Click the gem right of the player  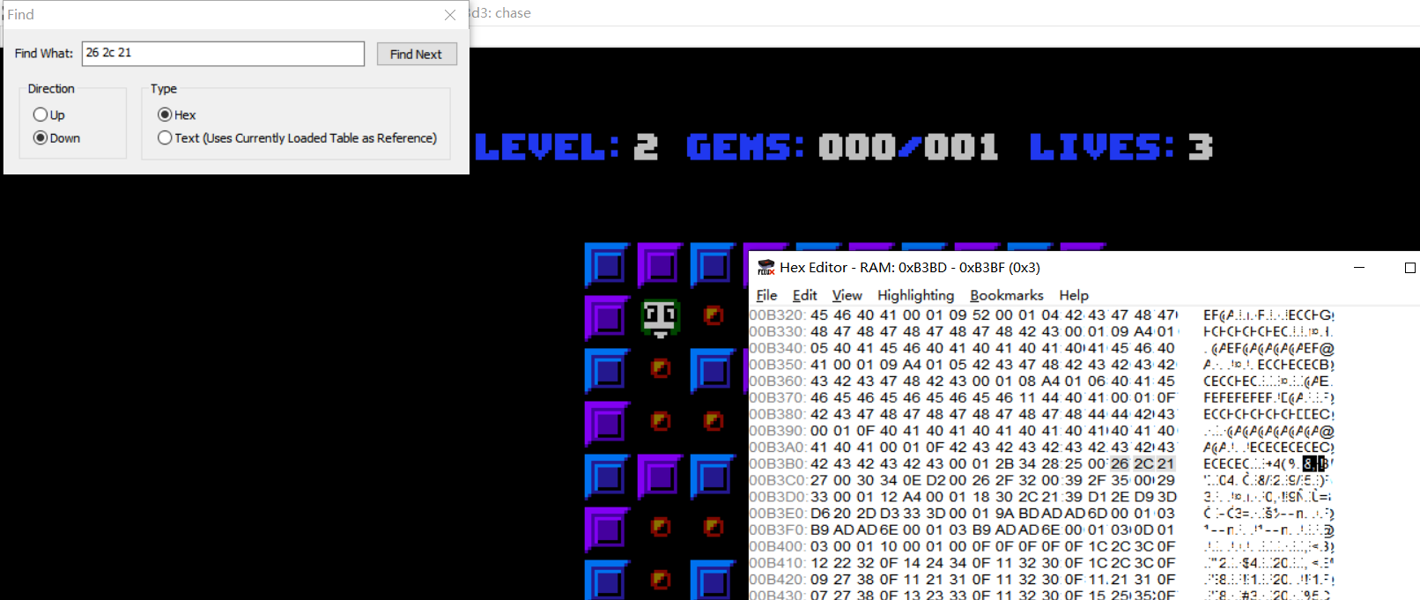[714, 315]
